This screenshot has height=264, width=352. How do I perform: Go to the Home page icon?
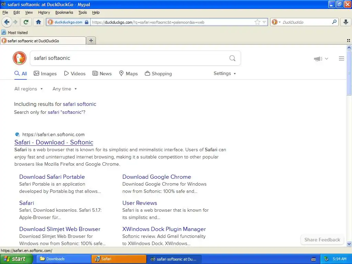point(38,22)
